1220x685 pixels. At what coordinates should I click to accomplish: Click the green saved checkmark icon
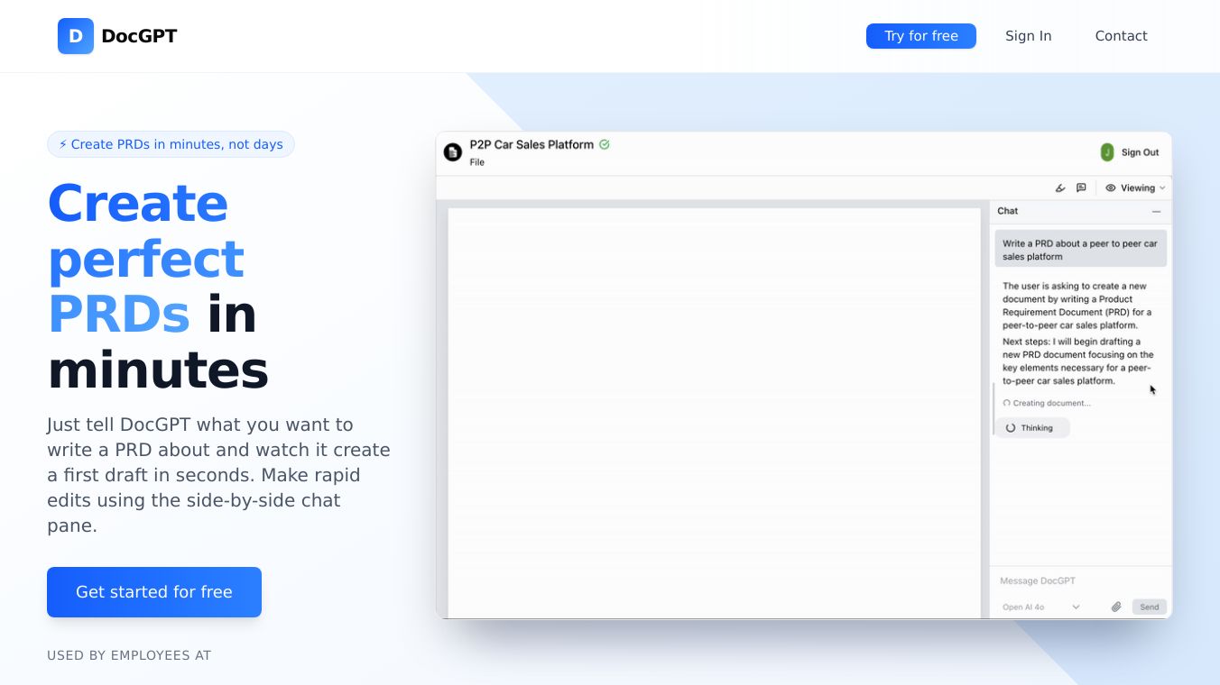[605, 144]
